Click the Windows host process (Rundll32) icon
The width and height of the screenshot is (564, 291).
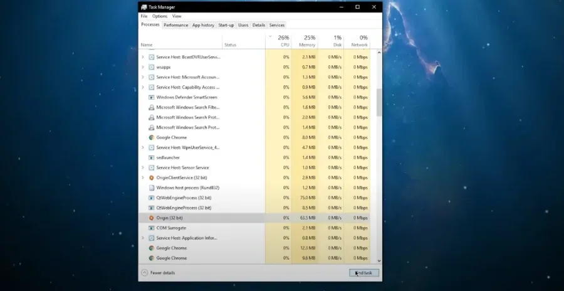[152, 188]
